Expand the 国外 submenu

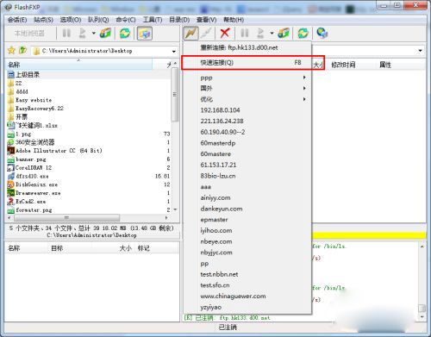pos(247,88)
